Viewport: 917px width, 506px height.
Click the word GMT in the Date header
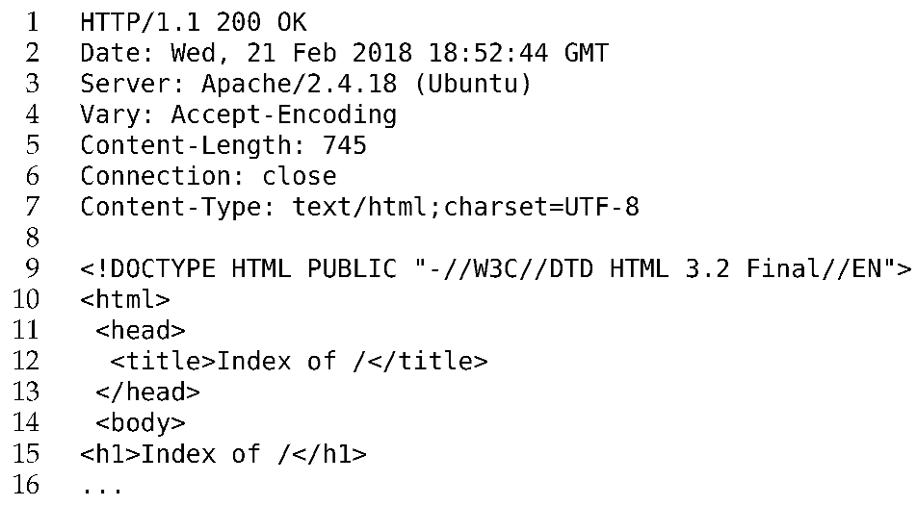point(586,53)
